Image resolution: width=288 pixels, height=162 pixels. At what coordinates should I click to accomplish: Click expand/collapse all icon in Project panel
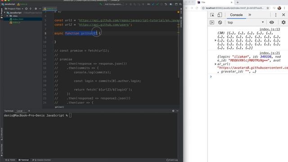click(31, 9)
